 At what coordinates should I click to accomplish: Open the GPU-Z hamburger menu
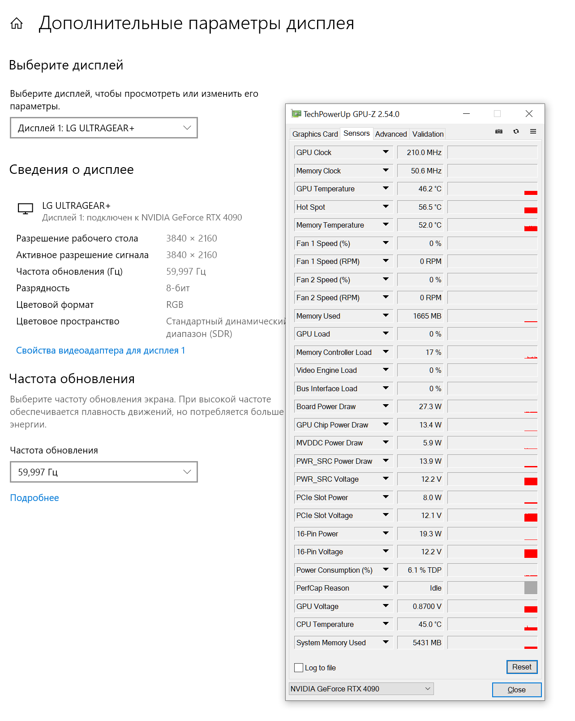[x=533, y=131]
